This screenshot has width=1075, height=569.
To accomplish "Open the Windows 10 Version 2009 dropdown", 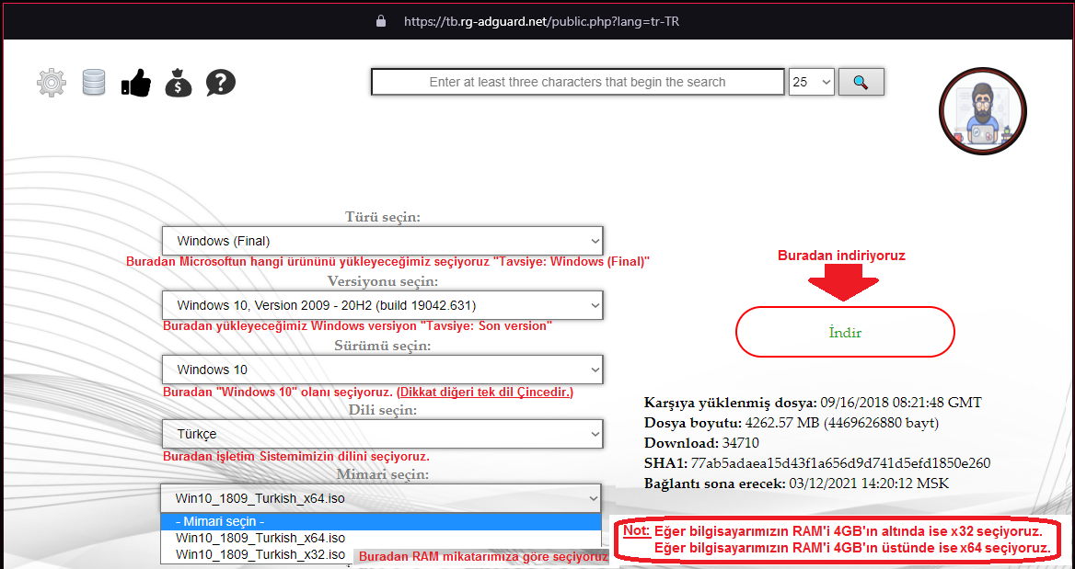I will pyautogui.click(x=383, y=304).
